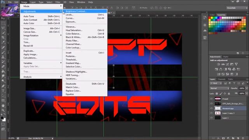
Task: Choose Gradient Map from the Adjustments submenu
Action: [85, 63]
